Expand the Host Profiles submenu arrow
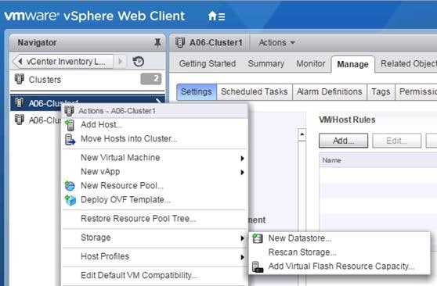The width and height of the screenshot is (437, 286). pyautogui.click(x=242, y=257)
